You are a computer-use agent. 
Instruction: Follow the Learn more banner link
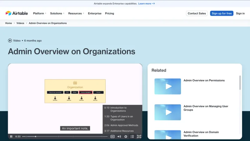[x=146, y=3]
